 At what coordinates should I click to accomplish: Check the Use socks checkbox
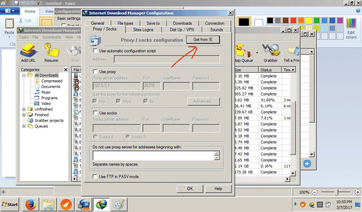click(95, 113)
